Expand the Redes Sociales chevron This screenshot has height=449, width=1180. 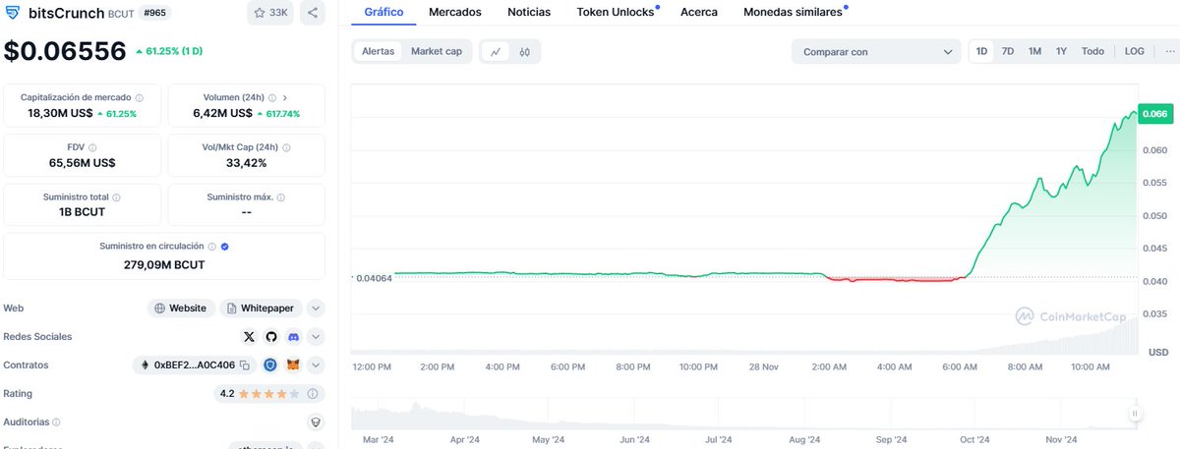[x=316, y=337]
